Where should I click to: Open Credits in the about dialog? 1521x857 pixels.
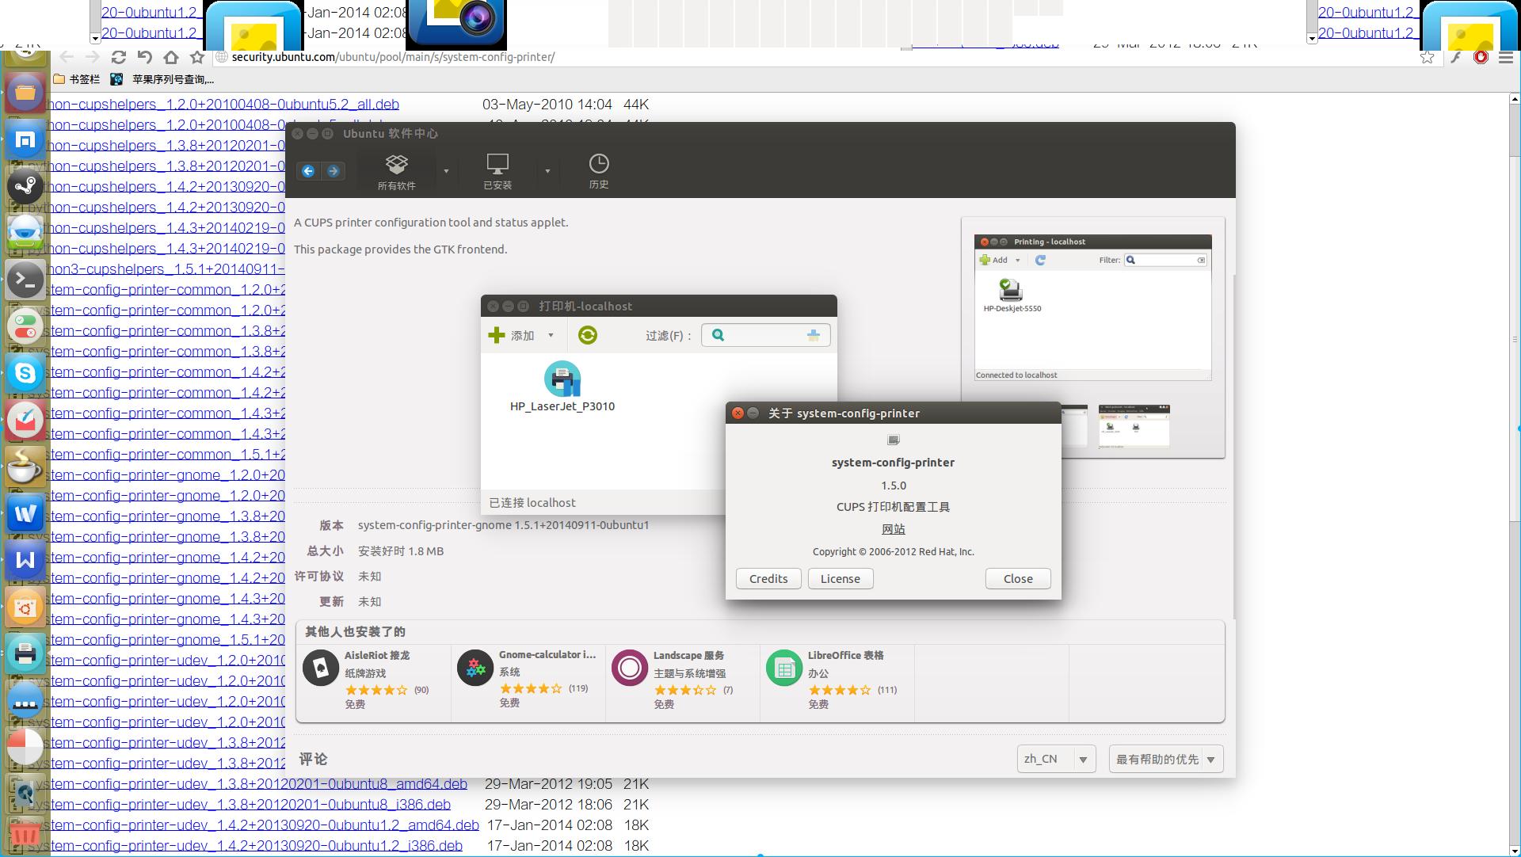click(x=768, y=579)
